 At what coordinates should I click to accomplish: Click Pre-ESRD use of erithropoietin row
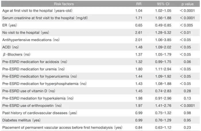pyautogui.click(x=100, y=105)
